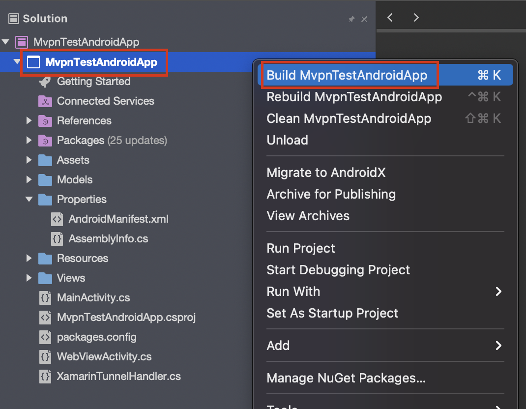Click the Models folder icon

[x=45, y=180]
